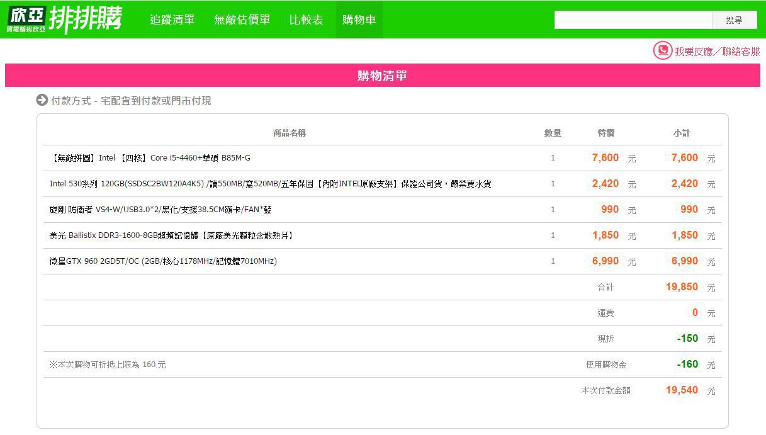Click the 2,420 special price of the Intel SSD
Image resolution: width=766 pixels, height=435 pixels.
point(605,184)
